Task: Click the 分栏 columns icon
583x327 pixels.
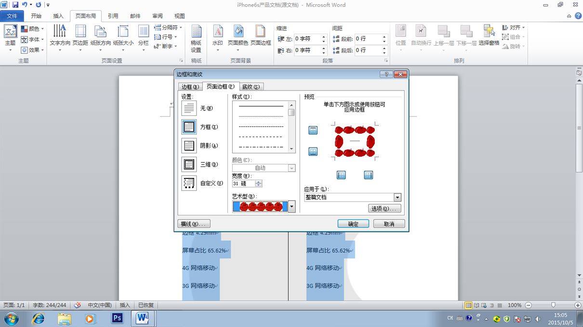Action: (x=144, y=31)
